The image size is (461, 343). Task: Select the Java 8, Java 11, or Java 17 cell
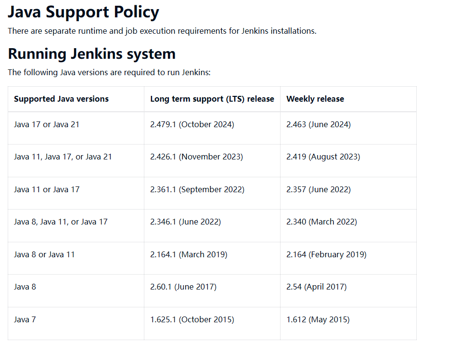point(61,222)
